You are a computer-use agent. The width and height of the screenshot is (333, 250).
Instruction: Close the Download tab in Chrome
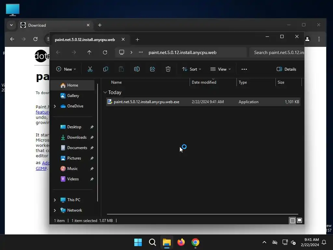point(88,25)
